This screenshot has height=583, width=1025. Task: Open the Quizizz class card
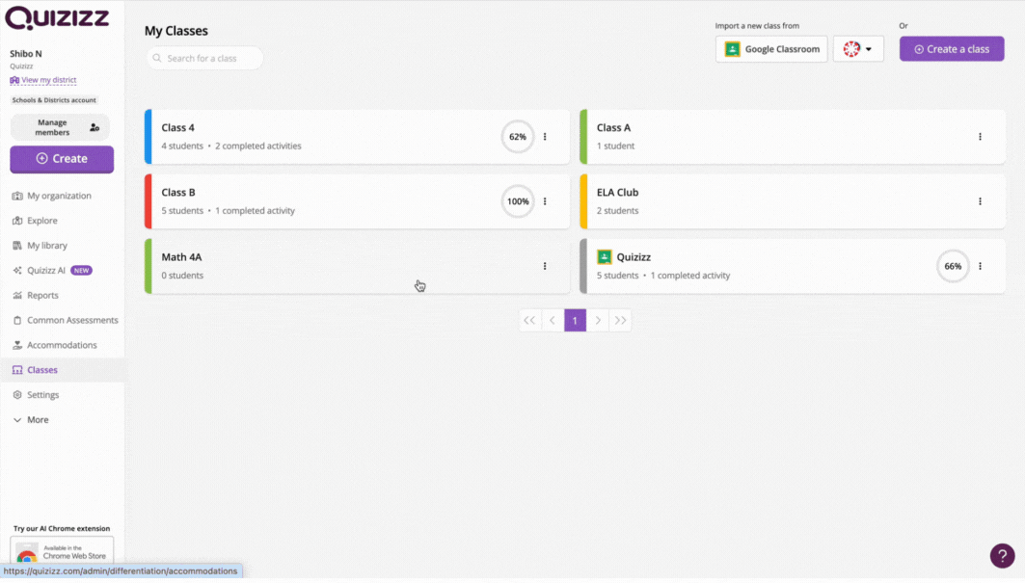[x=793, y=266]
